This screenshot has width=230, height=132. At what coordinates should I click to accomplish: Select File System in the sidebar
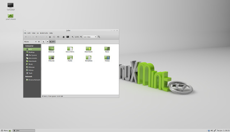(32, 55)
